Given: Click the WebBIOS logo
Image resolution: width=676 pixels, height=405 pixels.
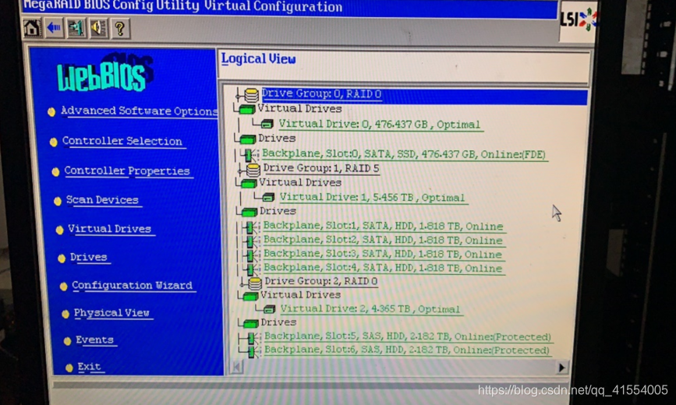Looking at the screenshot, I should [104, 73].
